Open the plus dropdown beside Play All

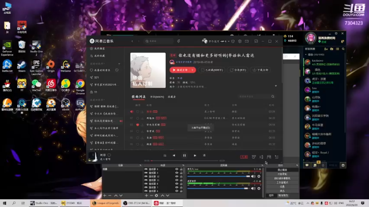(x=192, y=70)
